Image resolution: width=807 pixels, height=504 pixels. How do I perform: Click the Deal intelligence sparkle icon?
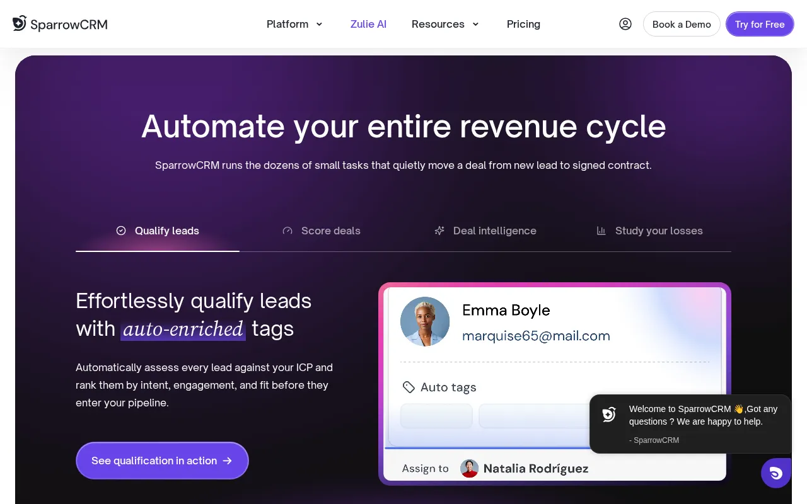pos(439,231)
